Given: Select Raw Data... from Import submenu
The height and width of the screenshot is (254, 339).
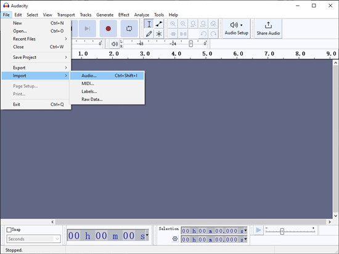Looking at the screenshot, I should click(107, 99).
